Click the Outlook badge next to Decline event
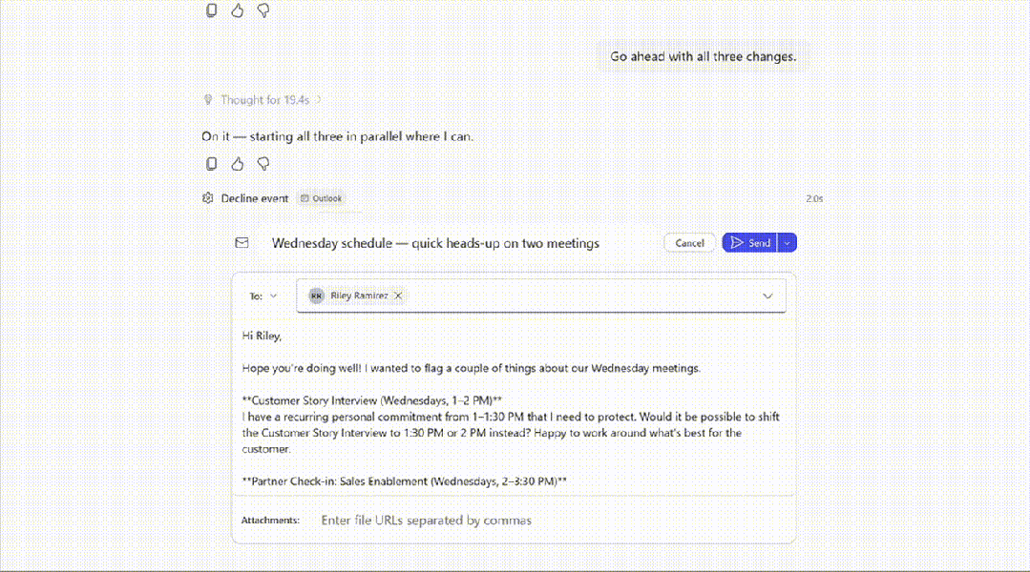 (x=321, y=198)
